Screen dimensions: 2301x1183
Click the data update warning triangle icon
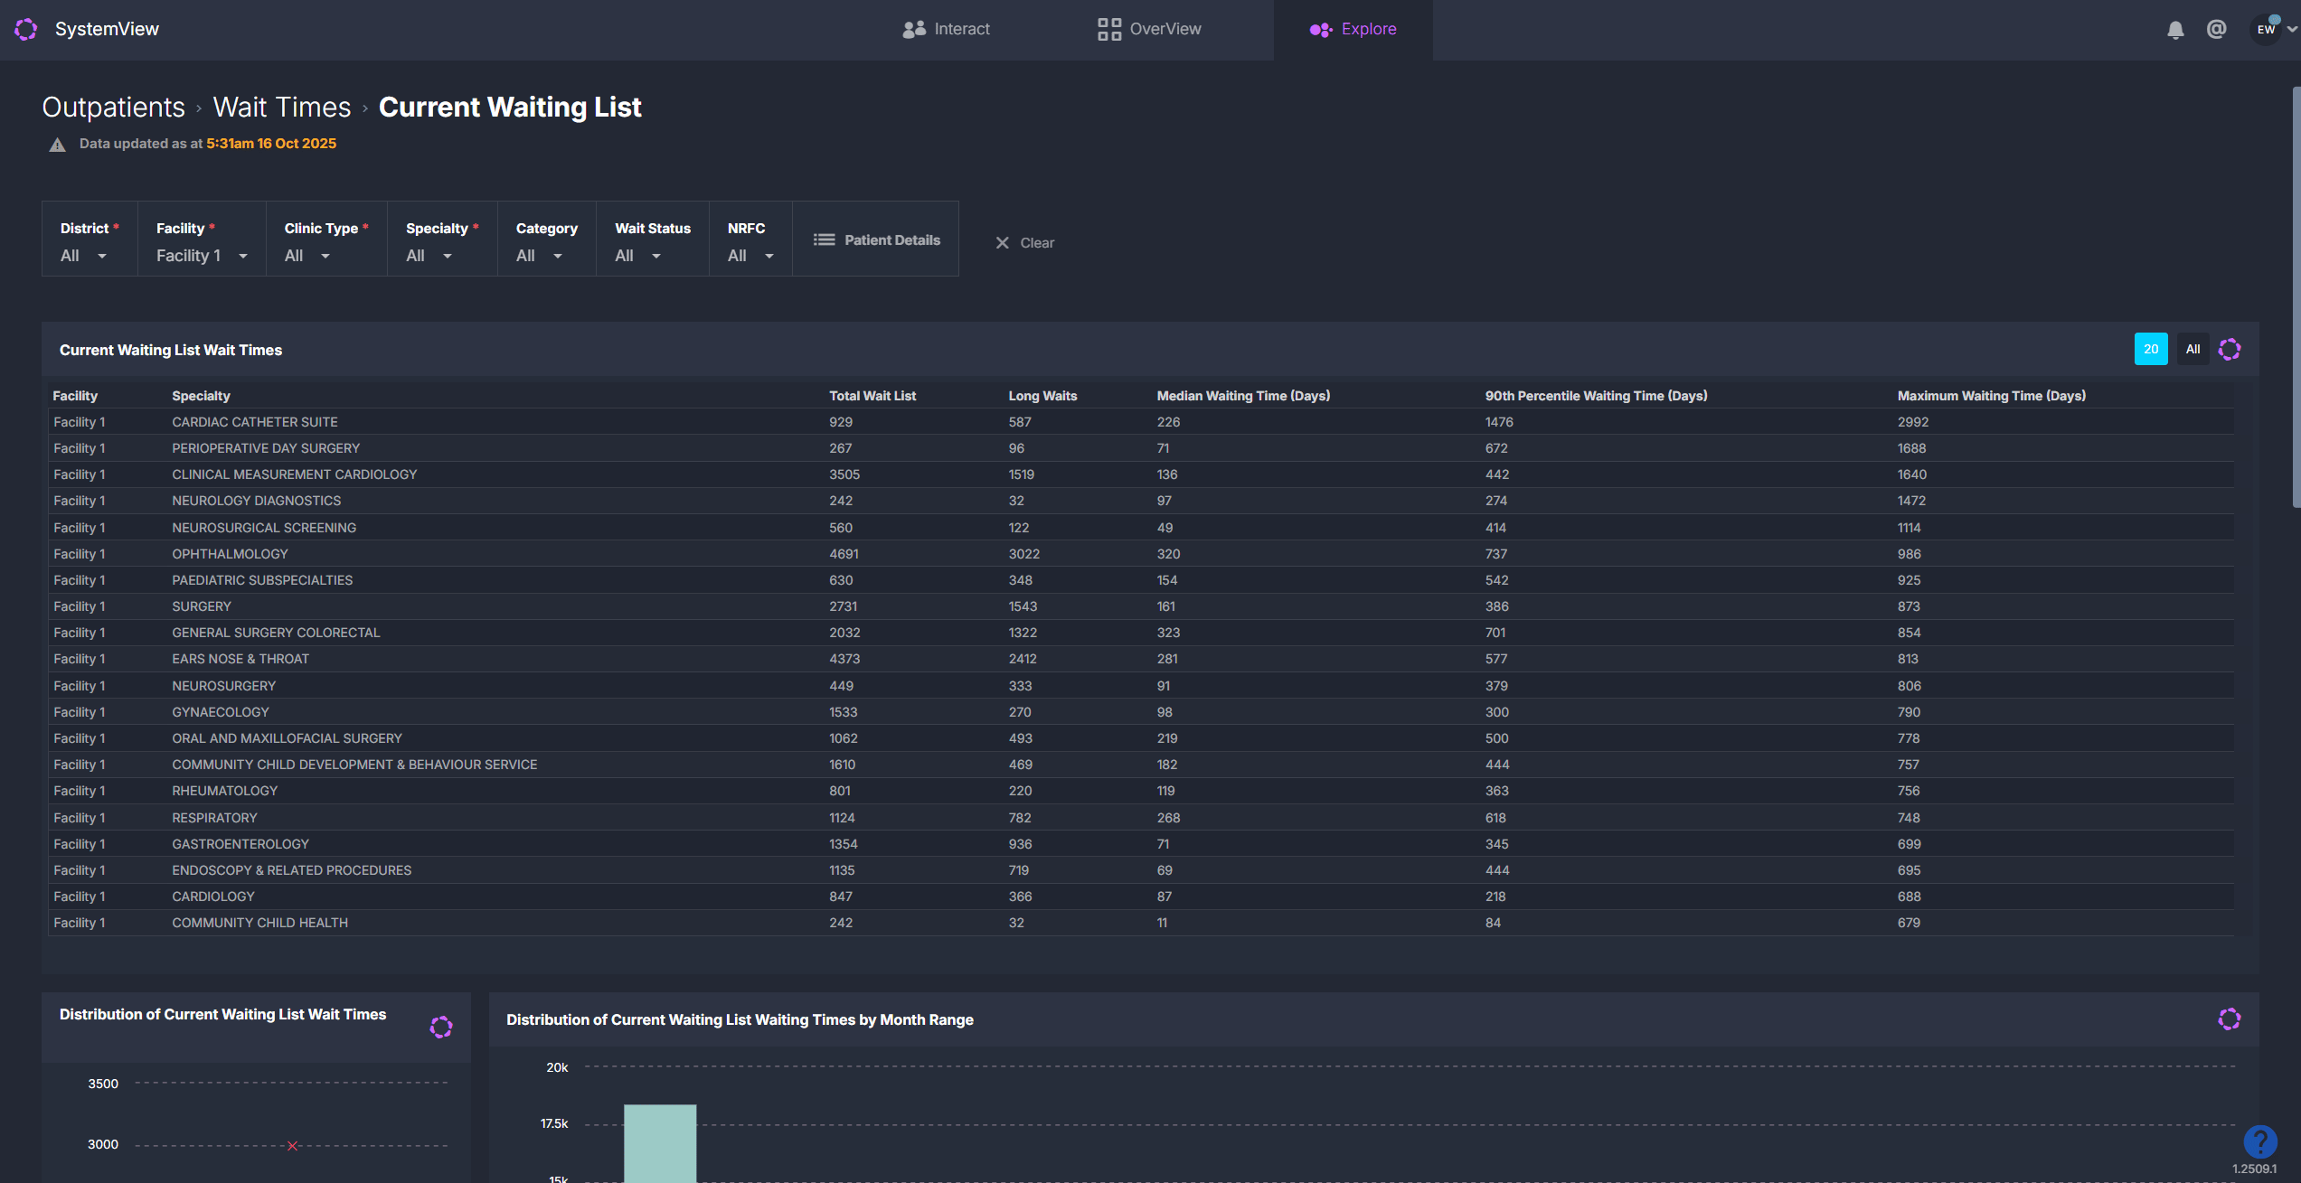pos(57,145)
